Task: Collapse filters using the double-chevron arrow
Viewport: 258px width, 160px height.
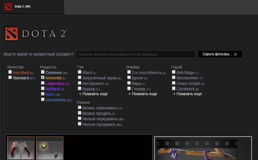Action: [235, 55]
